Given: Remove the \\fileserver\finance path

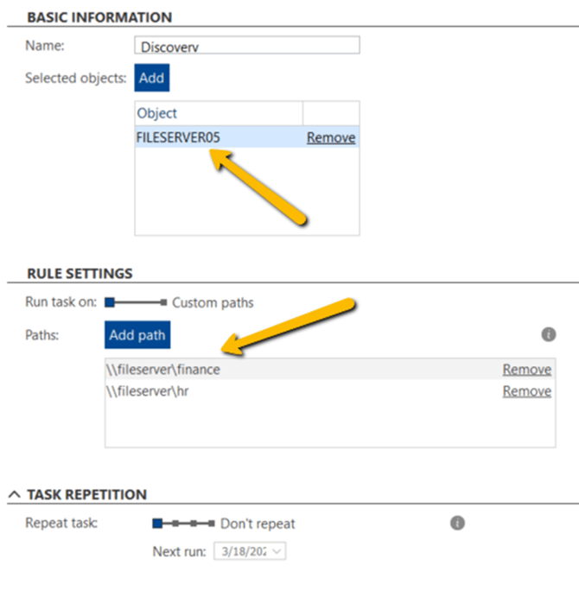Looking at the screenshot, I should tap(526, 370).
